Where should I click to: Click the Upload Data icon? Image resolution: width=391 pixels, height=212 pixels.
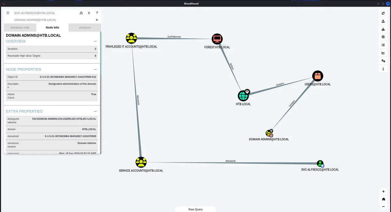coord(383,37)
